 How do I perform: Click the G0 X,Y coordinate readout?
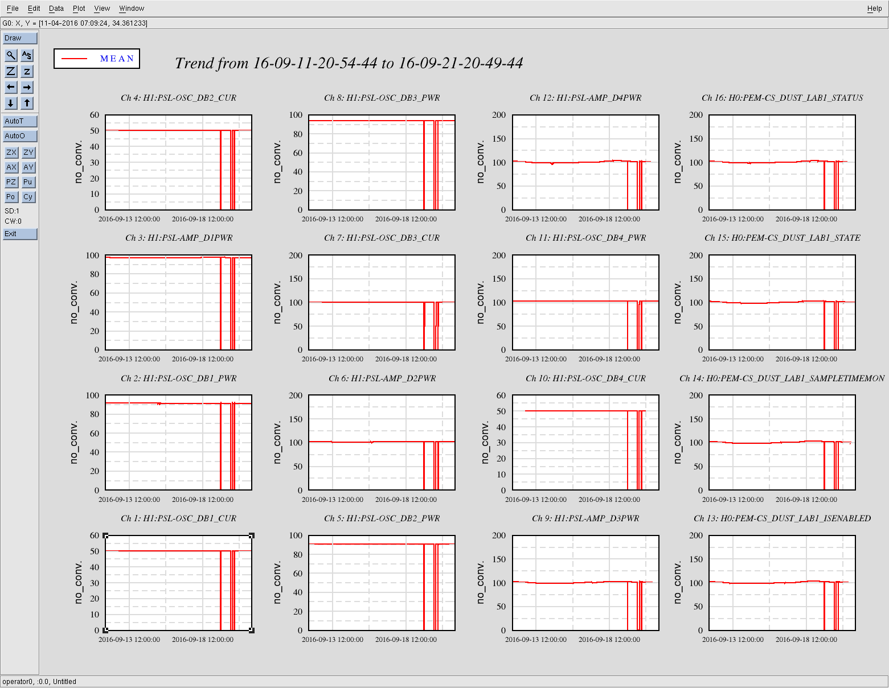click(75, 23)
